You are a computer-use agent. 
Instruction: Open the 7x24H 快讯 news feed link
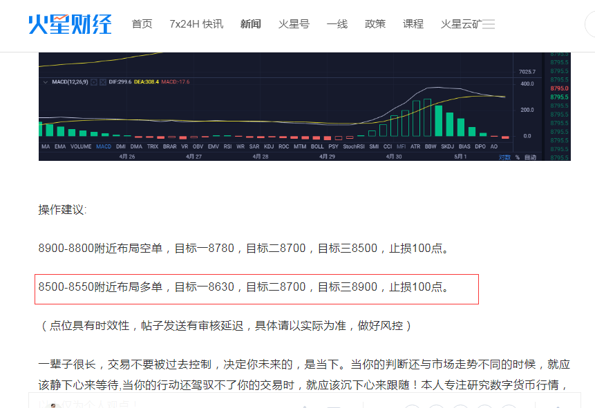(196, 23)
